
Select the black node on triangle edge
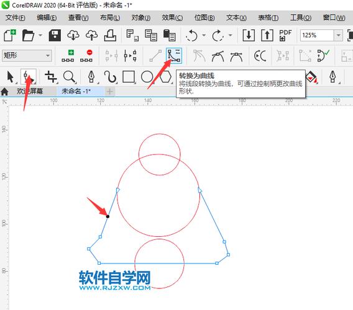108,216
